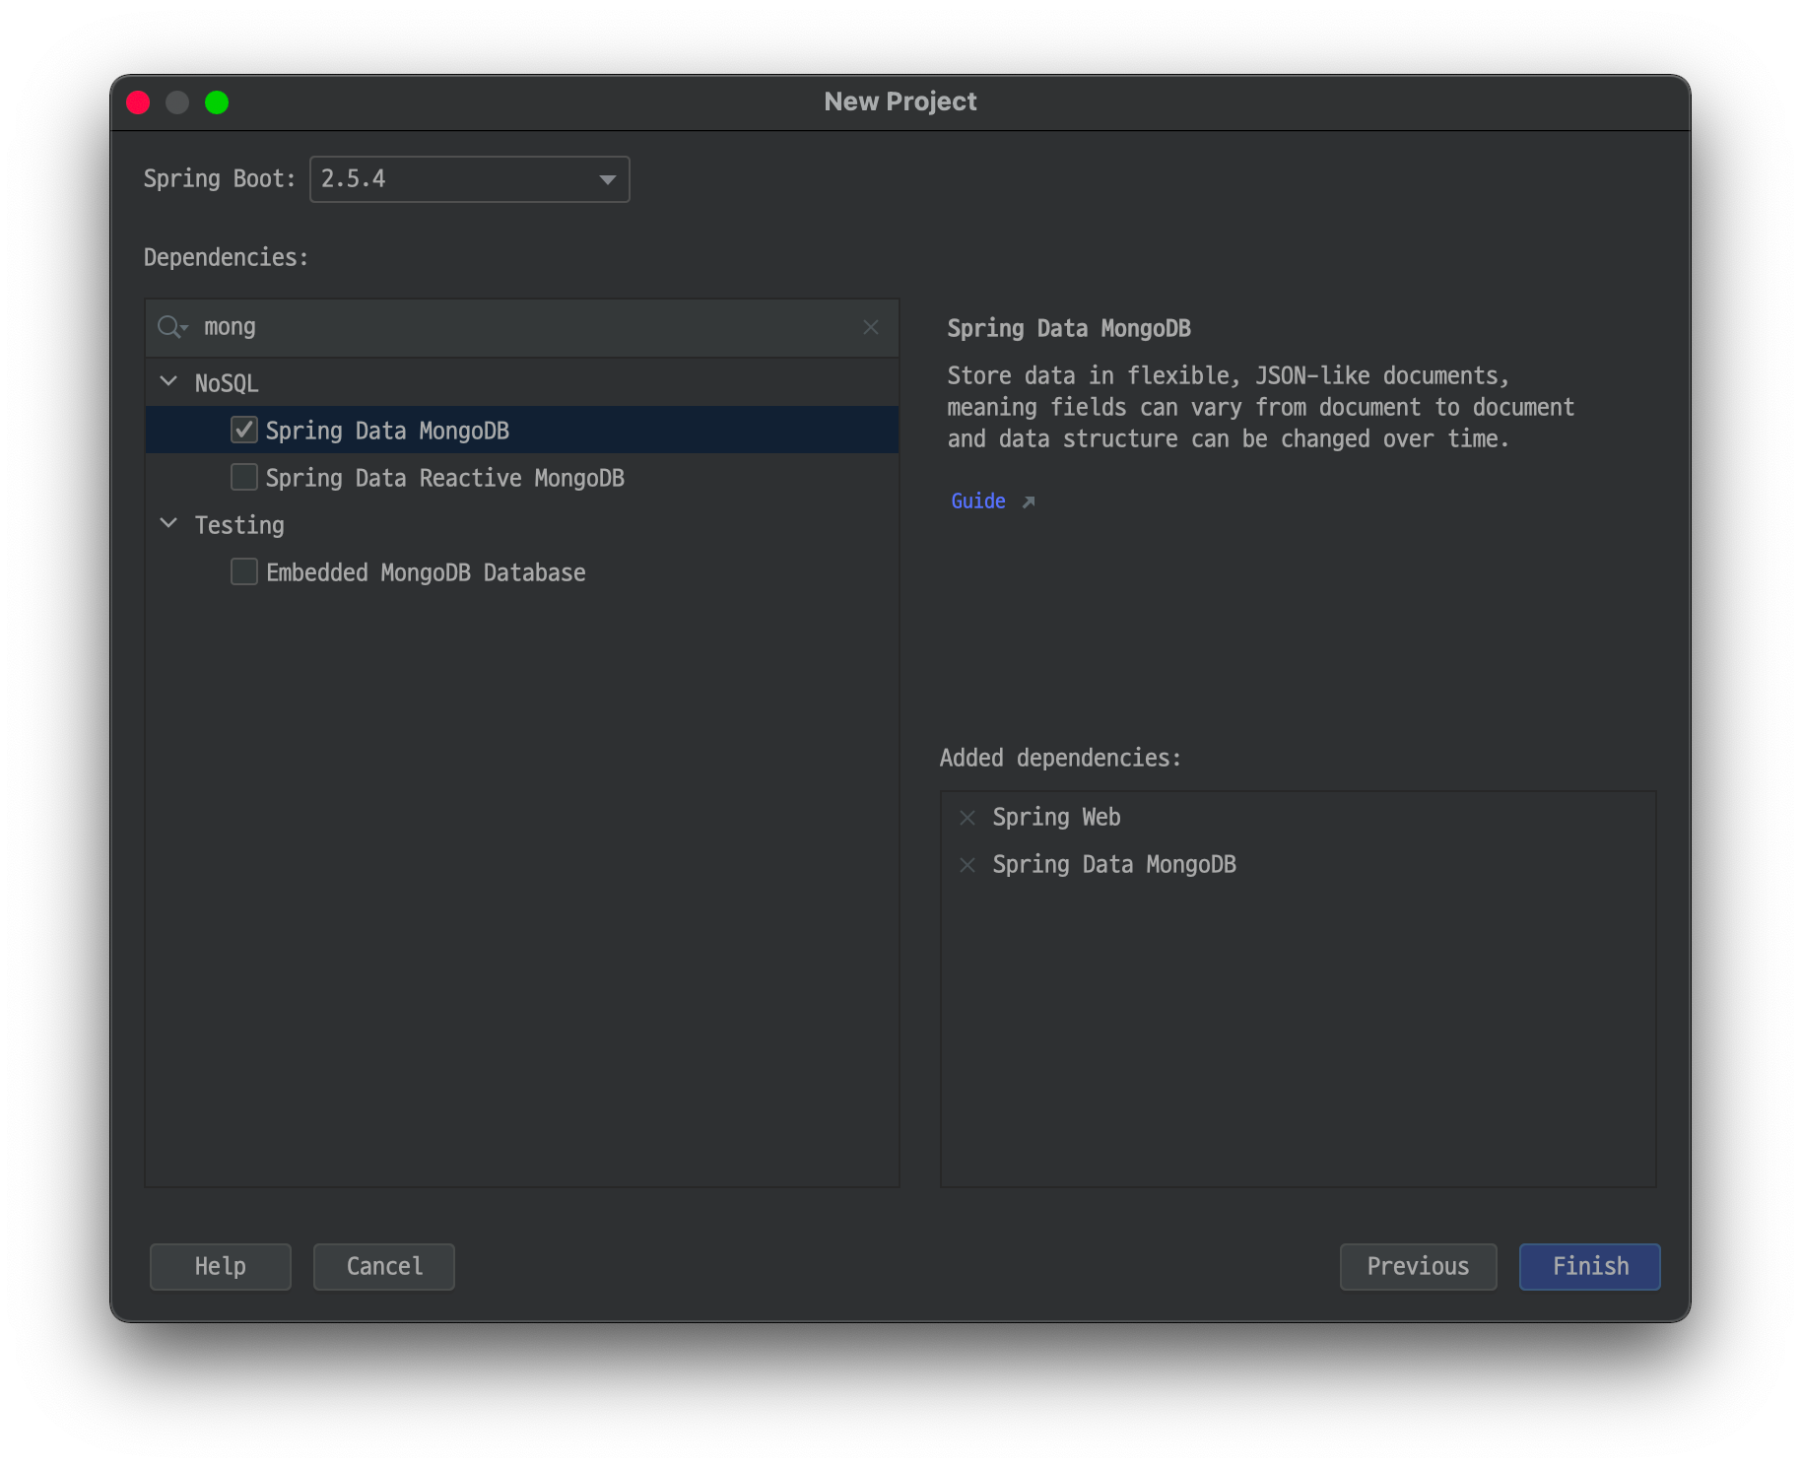The width and height of the screenshot is (1801, 1468).
Task: Click the external link arrow next to Guide
Action: point(1029,502)
